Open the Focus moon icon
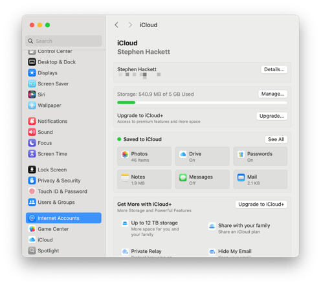 pos(32,143)
